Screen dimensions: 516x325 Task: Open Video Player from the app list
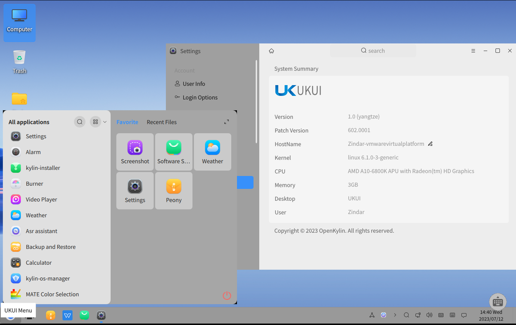click(57, 199)
